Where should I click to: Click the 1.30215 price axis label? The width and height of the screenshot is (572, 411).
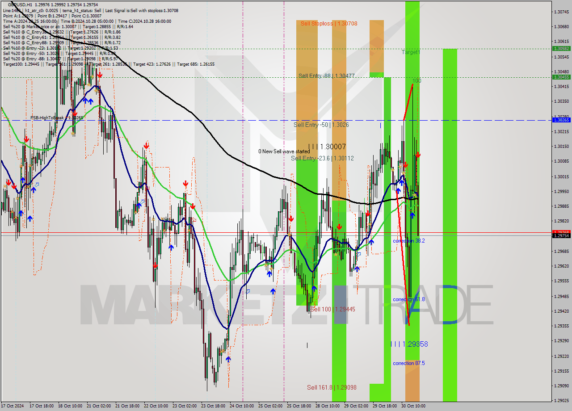[x=561, y=131]
